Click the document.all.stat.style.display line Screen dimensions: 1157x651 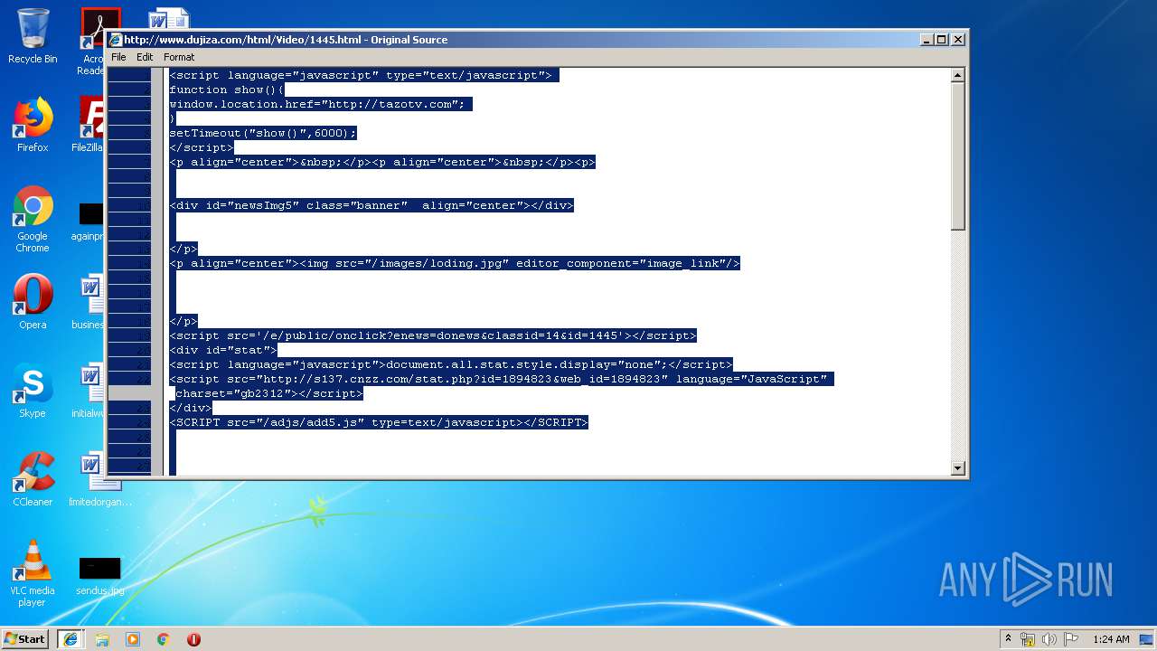coord(451,364)
